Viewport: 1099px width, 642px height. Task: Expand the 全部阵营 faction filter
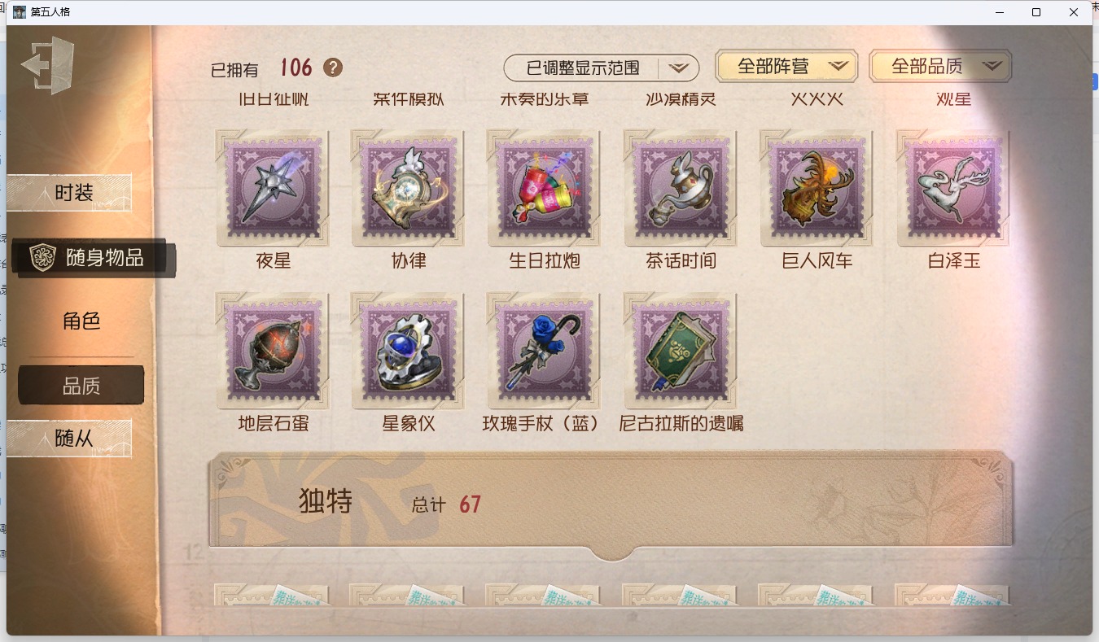point(786,66)
